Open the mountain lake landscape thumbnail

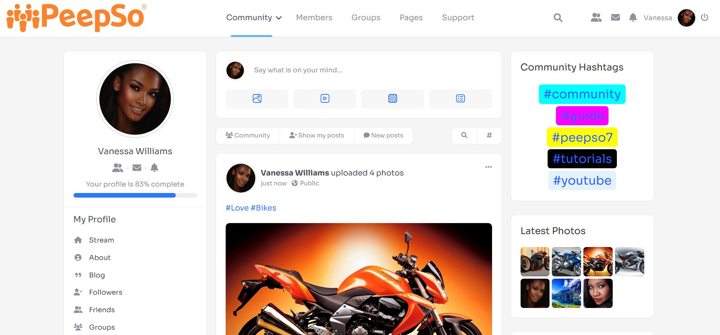(566, 293)
